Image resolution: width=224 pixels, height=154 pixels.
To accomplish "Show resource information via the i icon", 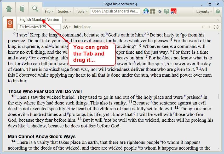I will tap(216, 27).
